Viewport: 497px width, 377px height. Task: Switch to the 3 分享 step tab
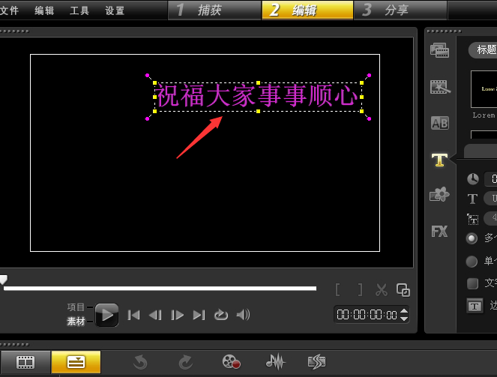pos(400,10)
